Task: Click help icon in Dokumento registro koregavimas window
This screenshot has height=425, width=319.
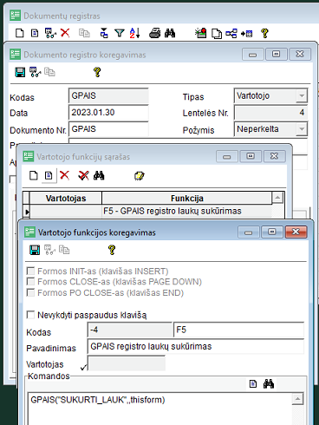Action: [x=97, y=72]
